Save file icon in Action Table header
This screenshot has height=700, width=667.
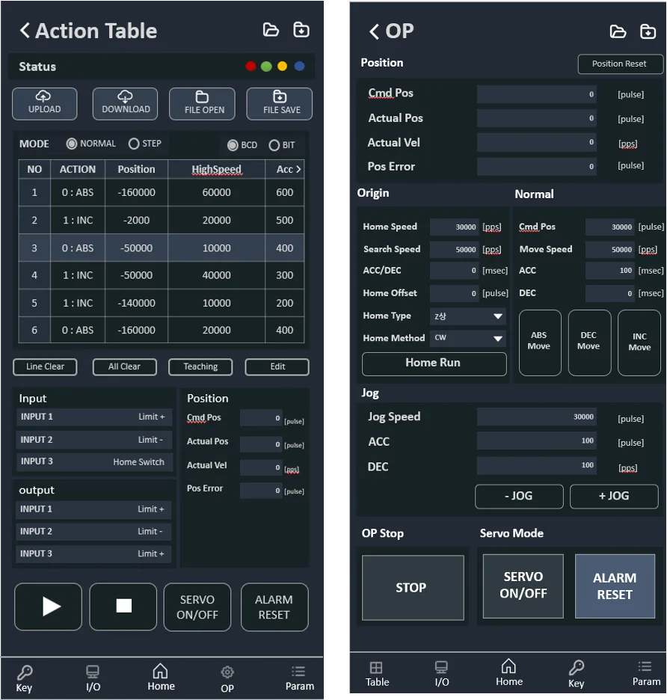coord(301,30)
